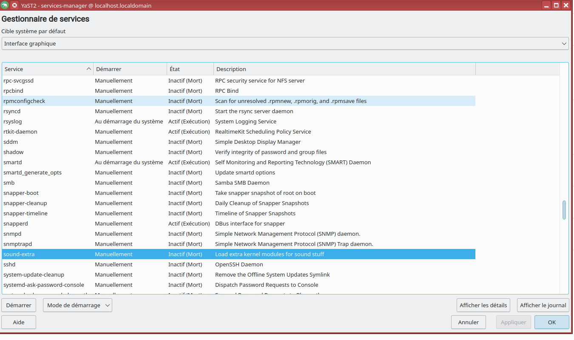The height and width of the screenshot is (340, 574).
Task: Click the pin window icon in title bar
Action: tap(14, 6)
